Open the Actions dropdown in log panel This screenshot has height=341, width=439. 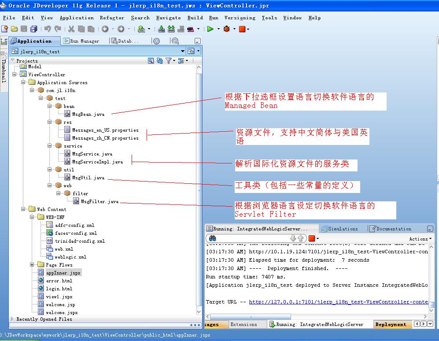(x=420, y=239)
